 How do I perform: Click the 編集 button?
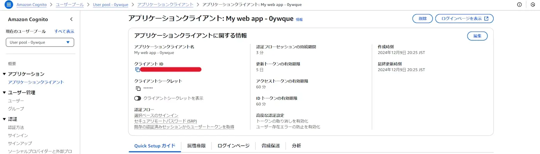(477, 36)
